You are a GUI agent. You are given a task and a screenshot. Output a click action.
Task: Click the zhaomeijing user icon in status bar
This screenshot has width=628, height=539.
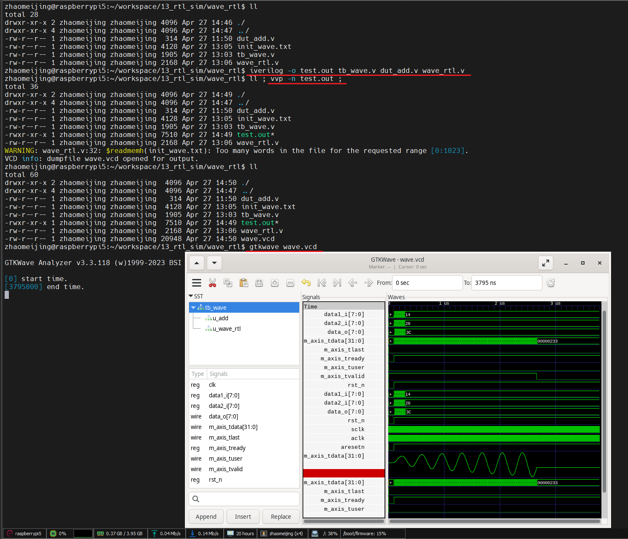tap(264, 534)
